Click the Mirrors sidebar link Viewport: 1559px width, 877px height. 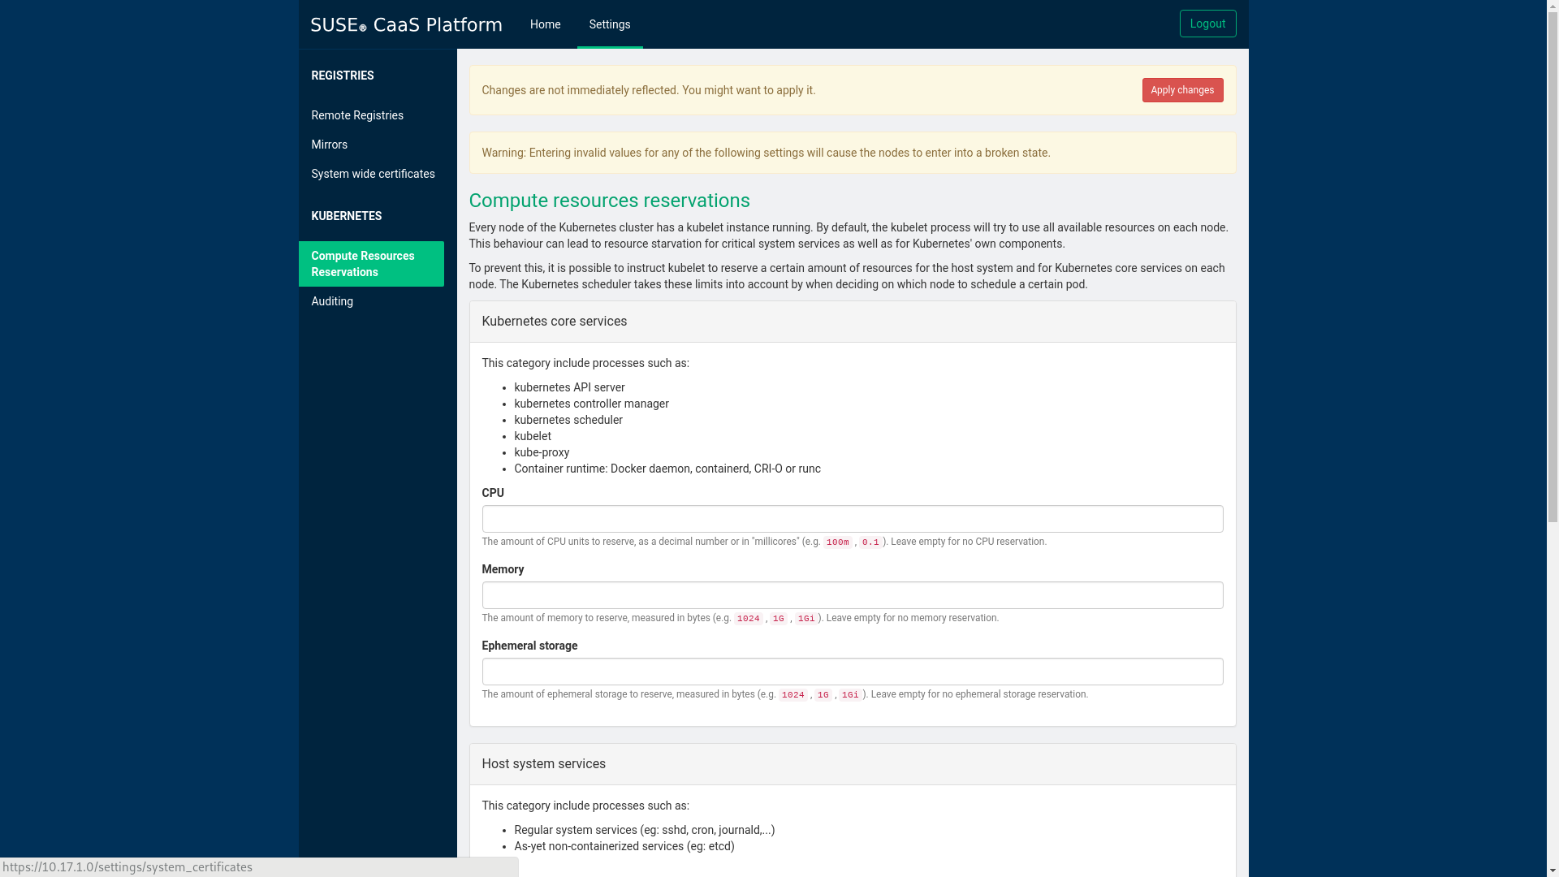click(329, 144)
